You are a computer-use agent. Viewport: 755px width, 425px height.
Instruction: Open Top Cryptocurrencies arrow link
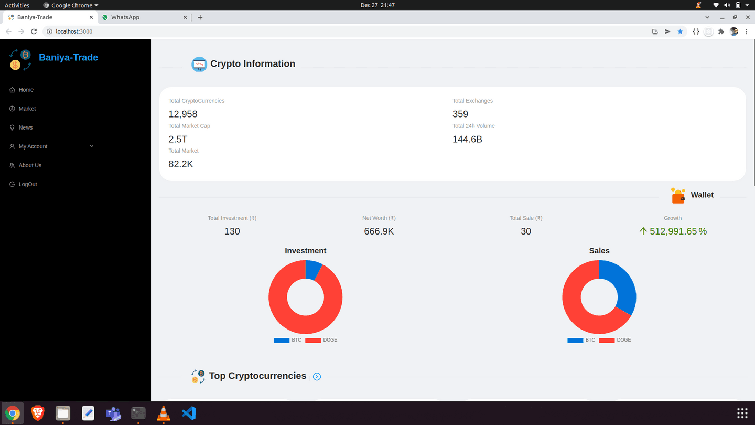(317, 376)
